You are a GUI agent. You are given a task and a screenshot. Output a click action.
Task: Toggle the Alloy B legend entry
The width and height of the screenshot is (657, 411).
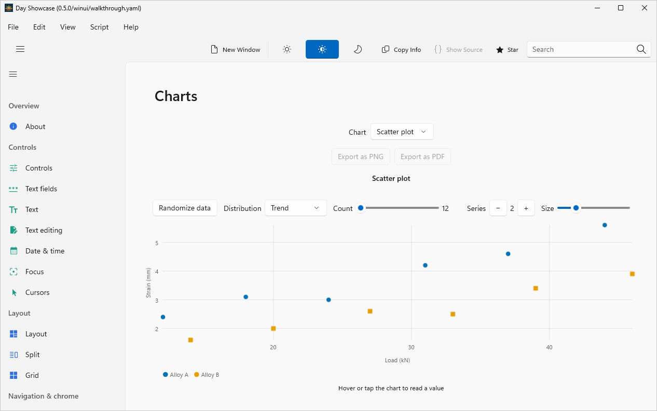click(207, 375)
